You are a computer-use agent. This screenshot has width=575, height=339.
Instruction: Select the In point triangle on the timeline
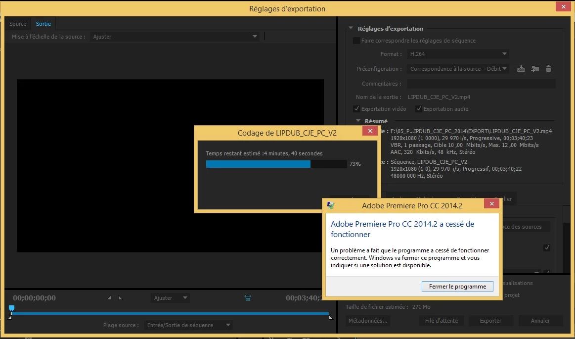[10, 317]
